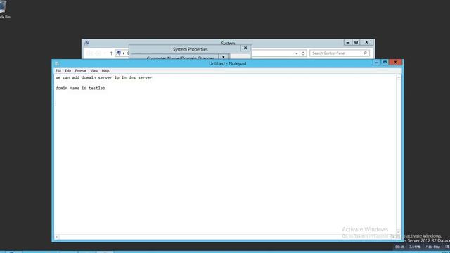
Task: Click the Notepad icon in the title bar
Action: click(x=57, y=63)
